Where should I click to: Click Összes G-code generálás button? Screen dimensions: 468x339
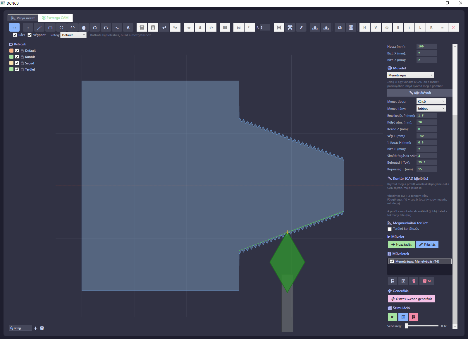tap(411, 299)
